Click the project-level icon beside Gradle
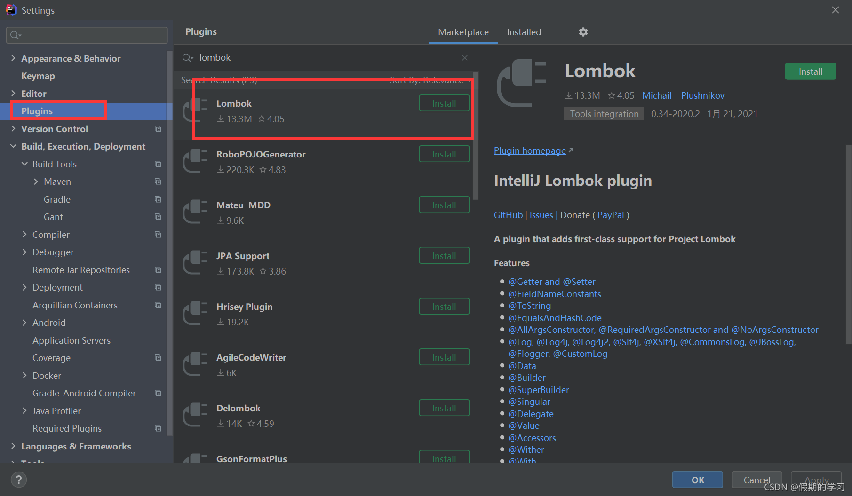Image resolution: width=852 pixels, height=496 pixels. [158, 199]
